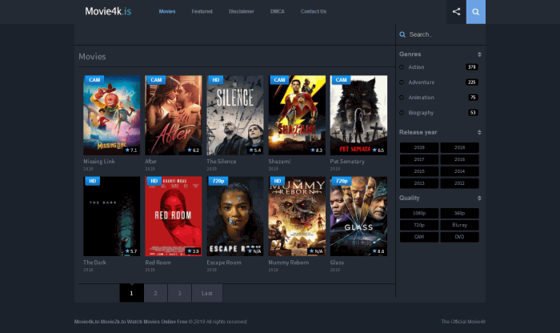
Task: Click the Biography count badge 53
Action: [x=473, y=113]
